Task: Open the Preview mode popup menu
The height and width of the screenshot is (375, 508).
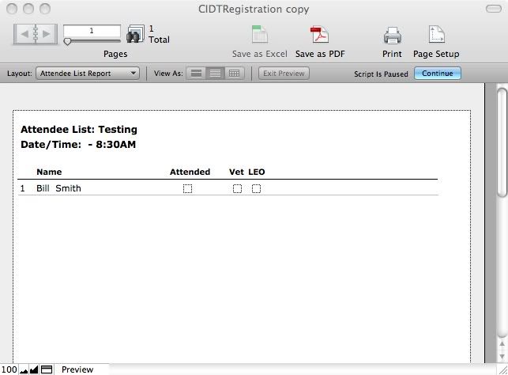Action: click(77, 369)
